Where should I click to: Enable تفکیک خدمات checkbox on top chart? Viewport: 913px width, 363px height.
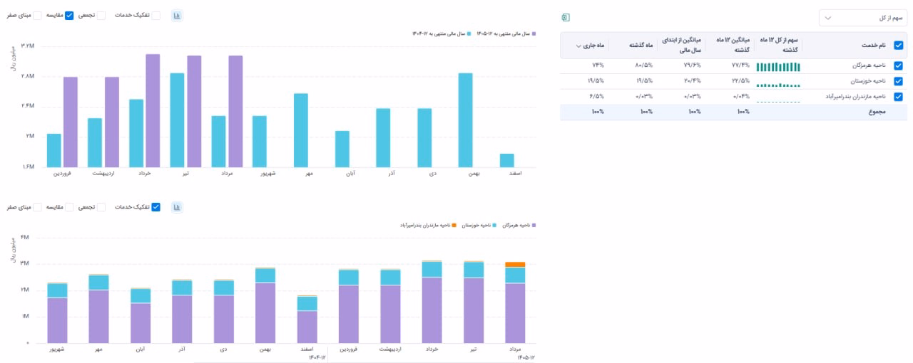156,15
